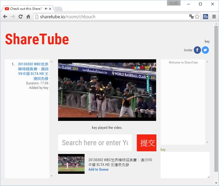The image size is (219, 186).
Task: Click 'key played the video.' status text
Action: pyautogui.click(x=107, y=127)
